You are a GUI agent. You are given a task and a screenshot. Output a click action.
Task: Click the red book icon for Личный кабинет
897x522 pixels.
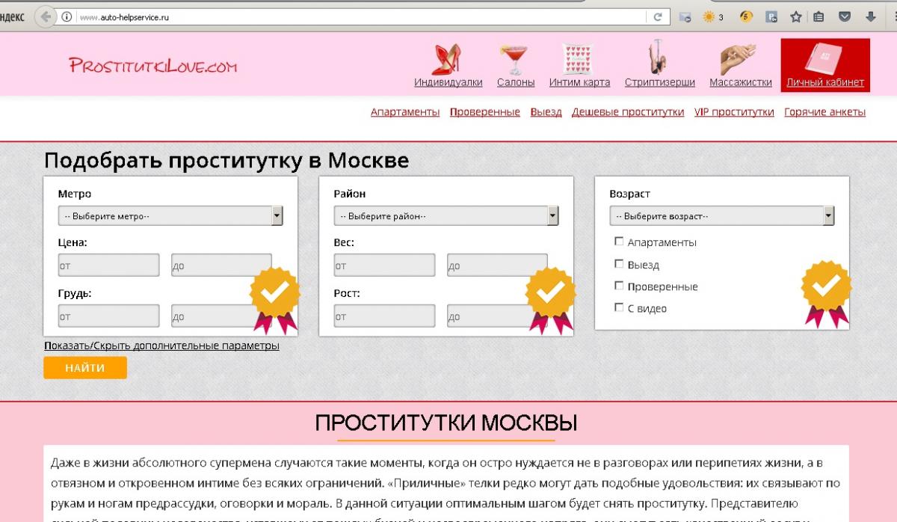824,59
